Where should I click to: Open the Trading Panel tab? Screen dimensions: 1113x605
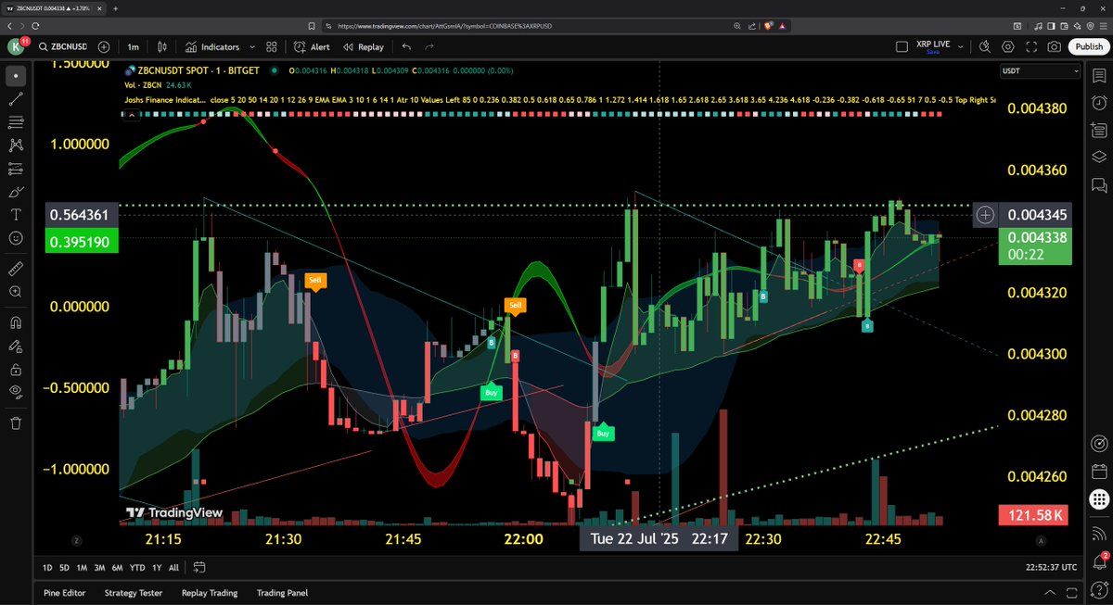(282, 593)
